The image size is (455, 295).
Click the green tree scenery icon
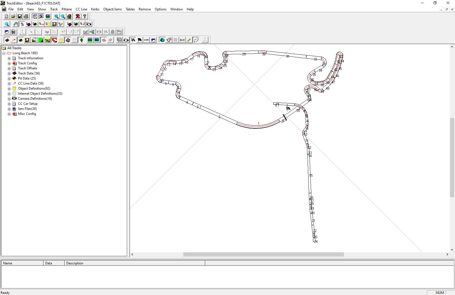coord(82,40)
